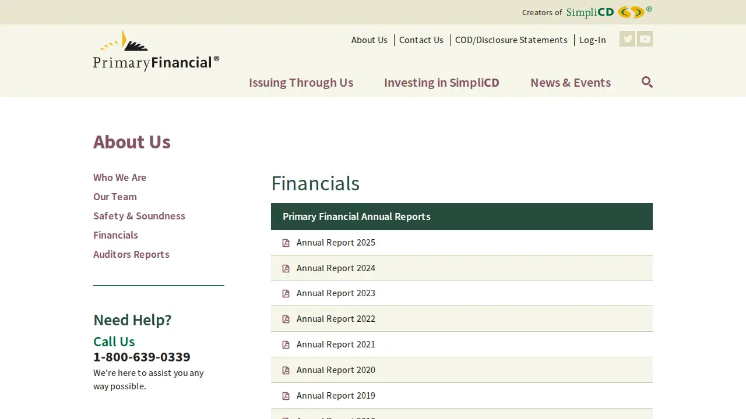
Task: Click the SimpliCD logo in top bar
Action: click(x=609, y=12)
